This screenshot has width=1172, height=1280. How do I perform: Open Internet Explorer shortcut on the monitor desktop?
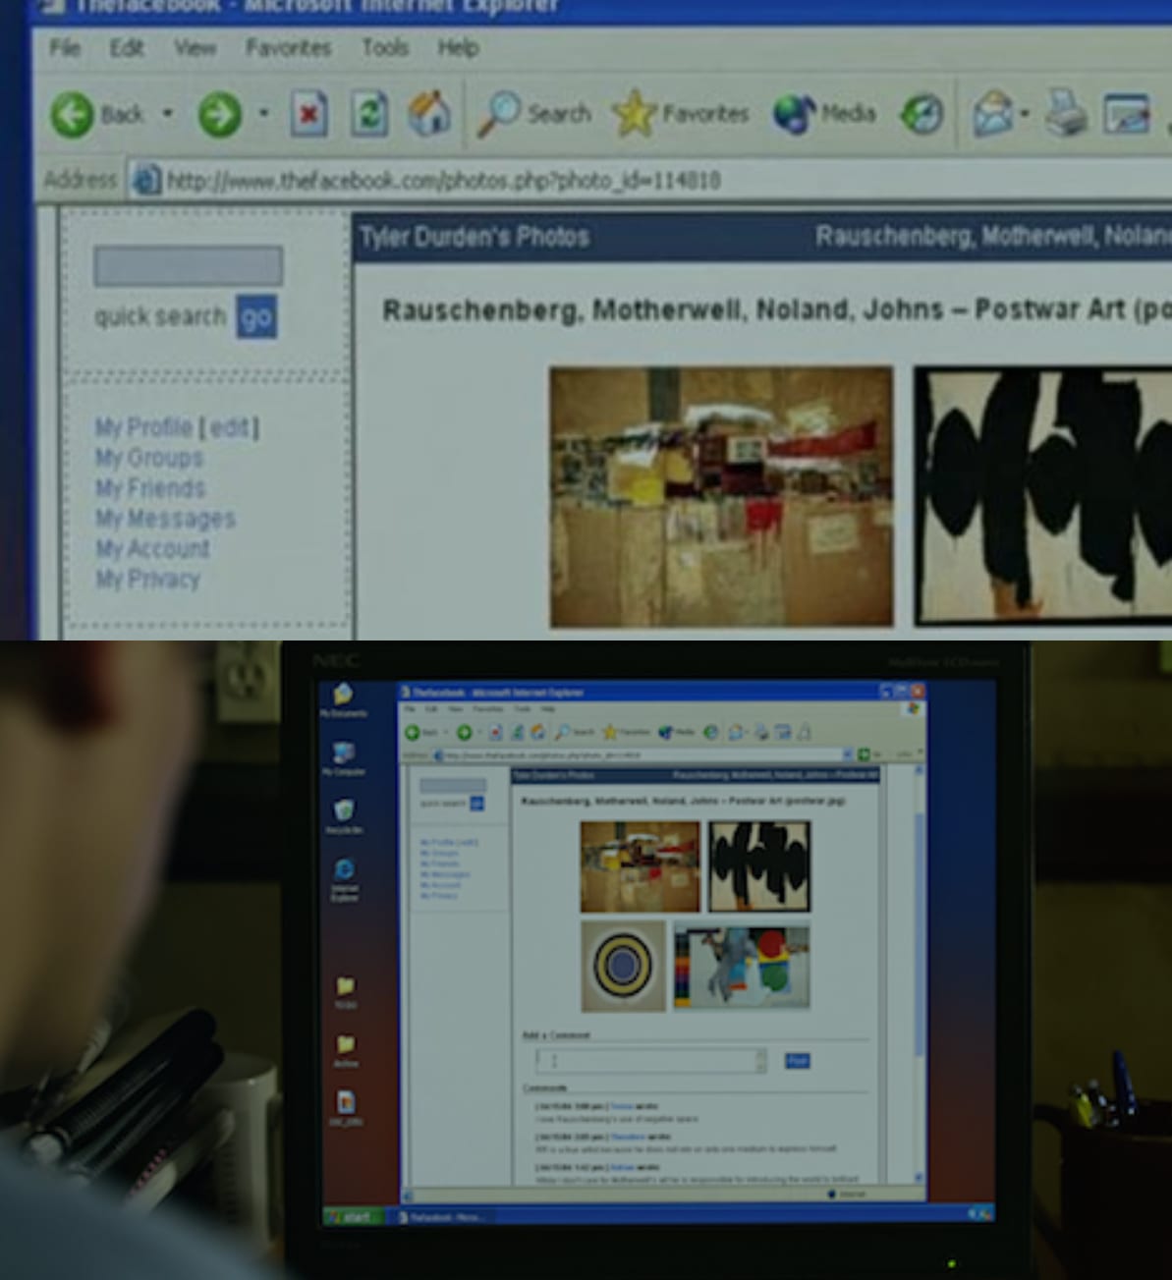click(344, 869)
